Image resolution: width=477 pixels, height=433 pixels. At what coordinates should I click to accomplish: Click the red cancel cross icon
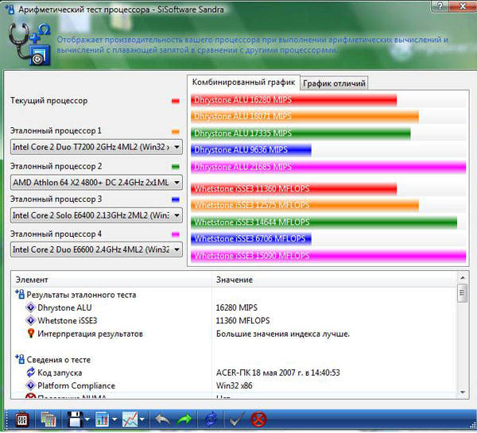coord(258,420)
